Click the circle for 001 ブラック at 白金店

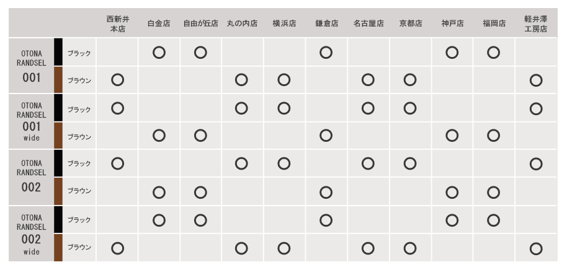(159, 53)
